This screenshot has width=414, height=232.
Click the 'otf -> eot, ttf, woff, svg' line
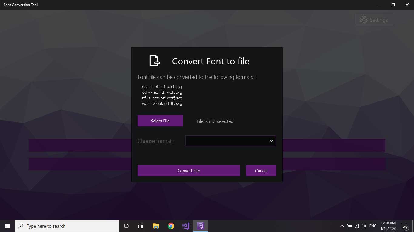(x=162, y=92)
